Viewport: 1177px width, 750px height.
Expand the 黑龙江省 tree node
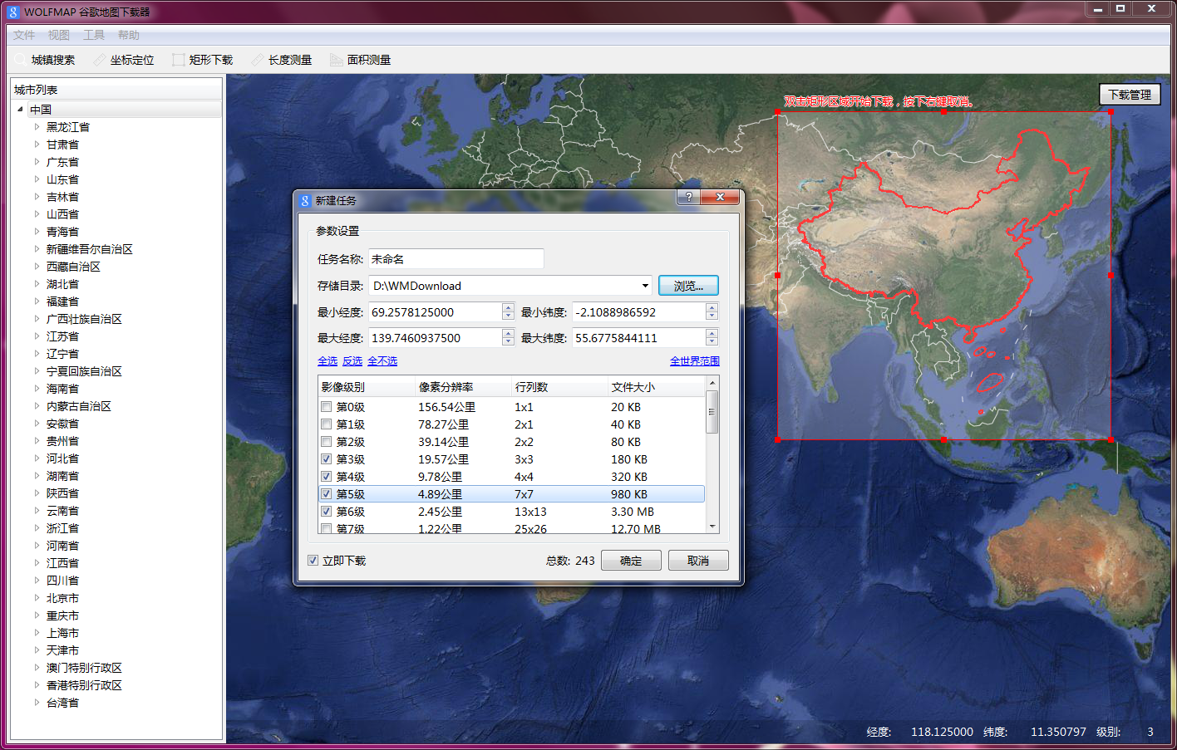click(x=36, y=126)
